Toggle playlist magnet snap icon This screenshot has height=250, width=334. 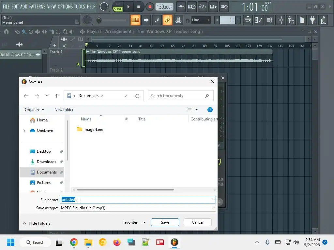[x=7, y=32]
